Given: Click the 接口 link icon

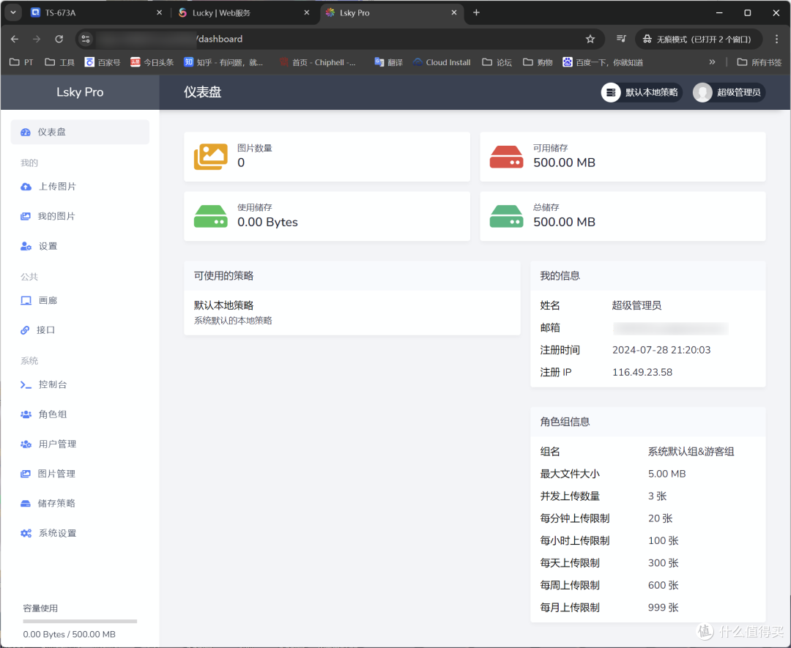Looking at the screenshot, I should [25, 329].
